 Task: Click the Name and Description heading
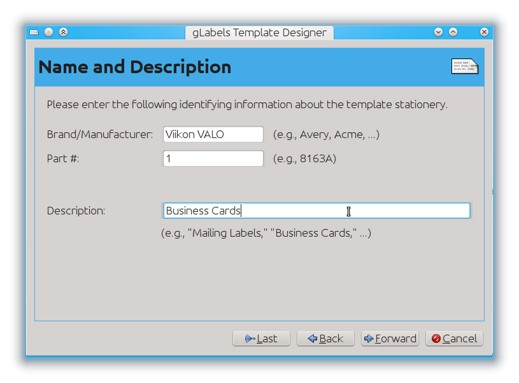135,67
